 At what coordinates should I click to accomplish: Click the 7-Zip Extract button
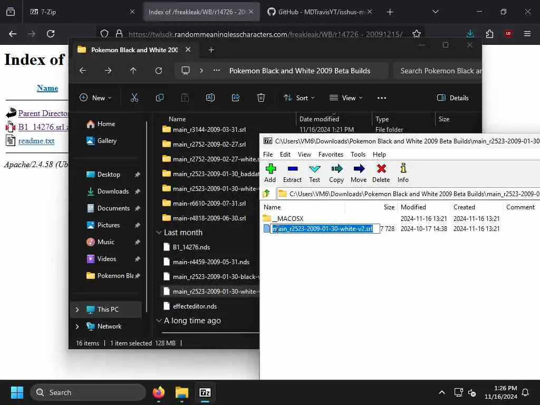[x=292, y=173]
